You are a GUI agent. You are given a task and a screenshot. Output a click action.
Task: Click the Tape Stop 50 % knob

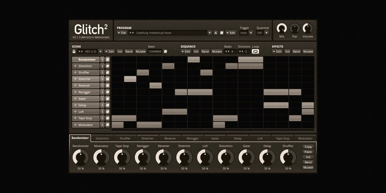122,157
